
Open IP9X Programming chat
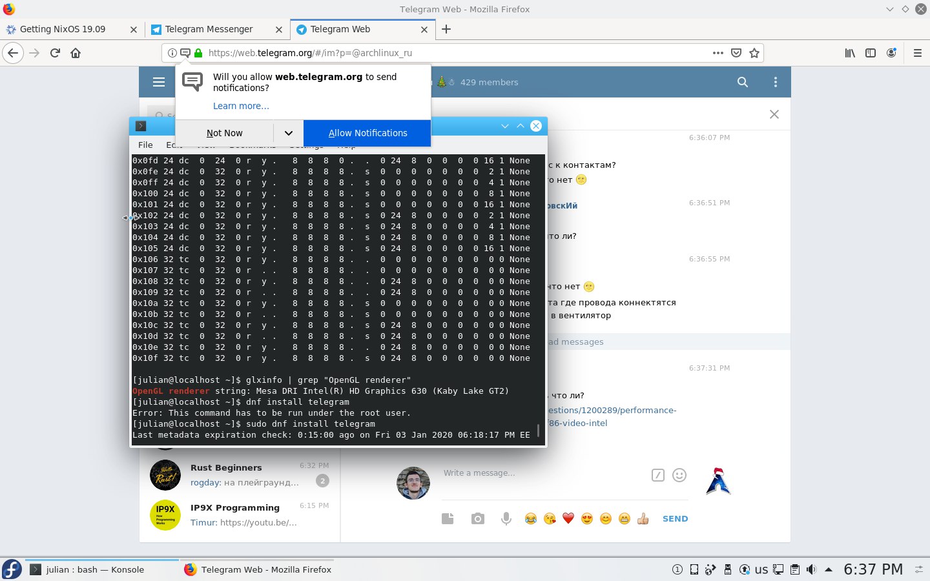(x=240, y=515)
